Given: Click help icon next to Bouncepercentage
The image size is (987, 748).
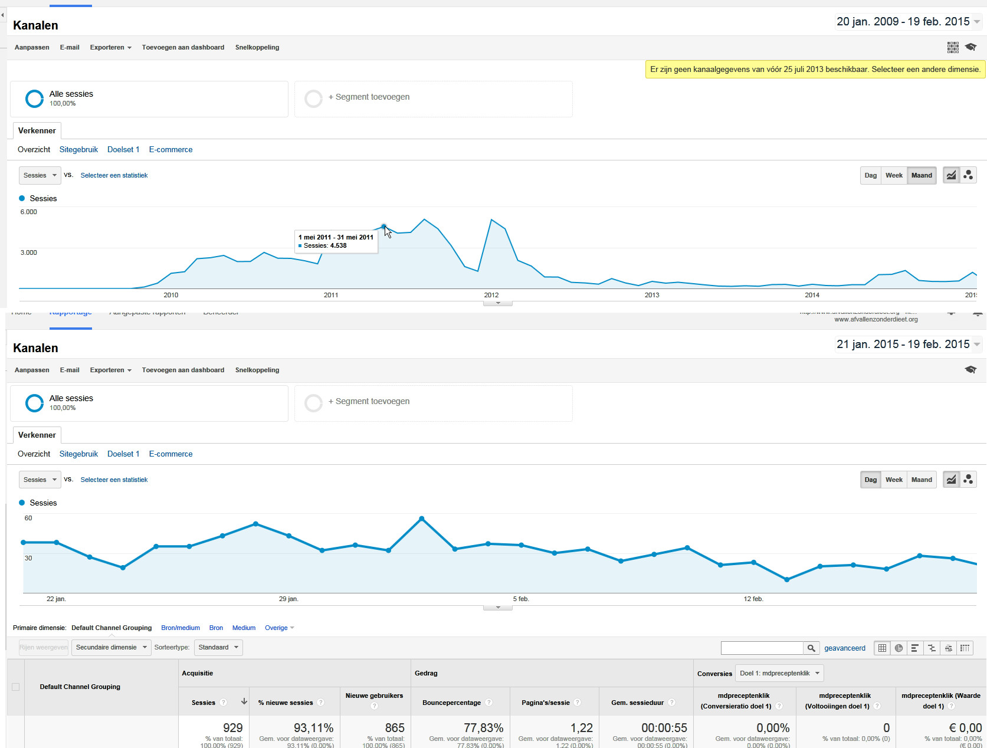Looking at the screenshot, I should click(x=488, y=703).
